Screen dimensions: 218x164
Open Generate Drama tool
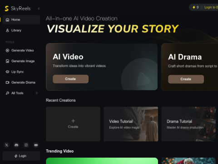(x=21, y=82)
